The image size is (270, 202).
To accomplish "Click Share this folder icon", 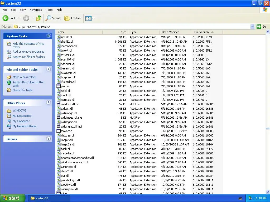I will click(x=9, y=90).
